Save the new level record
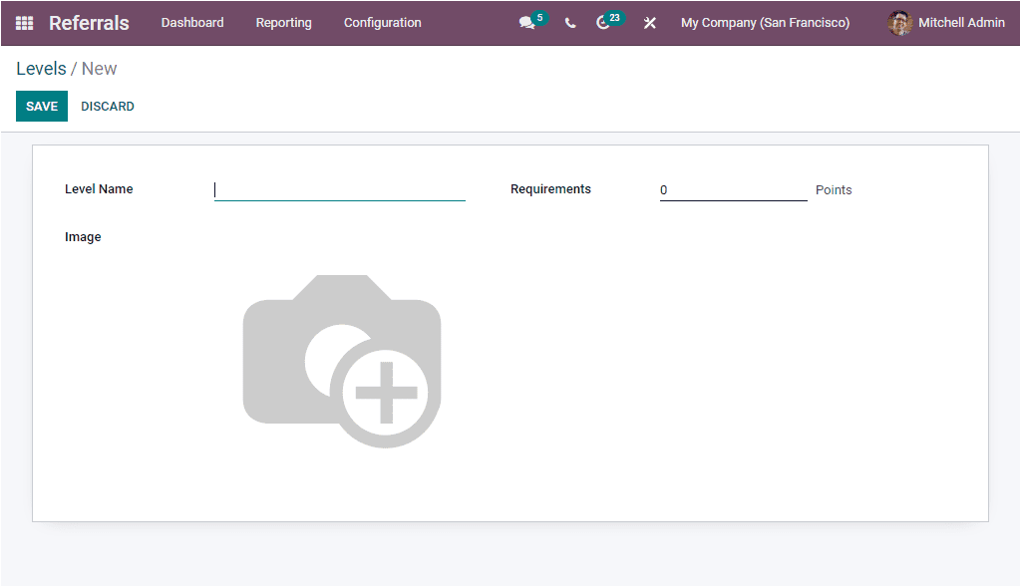The height and width of the screenshot is (587, 1021). tap(41, 106)
